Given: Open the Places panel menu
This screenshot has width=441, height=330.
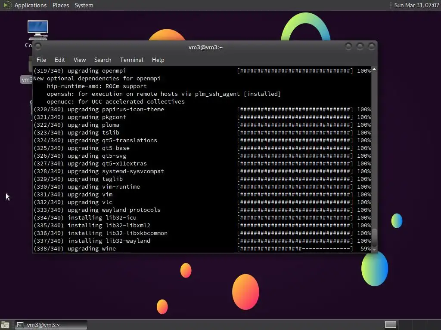Looking at the screenshot, I should (60, 5).
